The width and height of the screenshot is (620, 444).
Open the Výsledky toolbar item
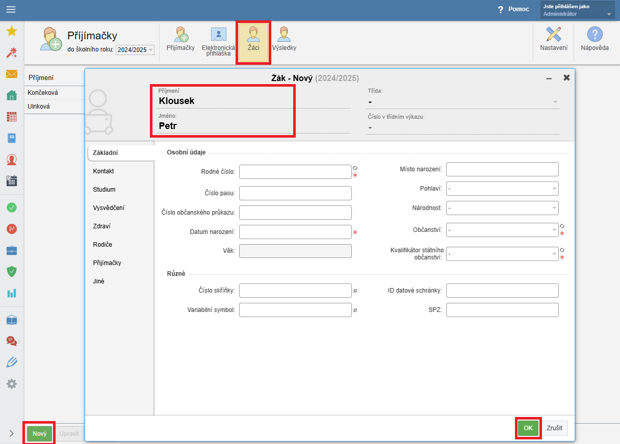click(284, 39)
